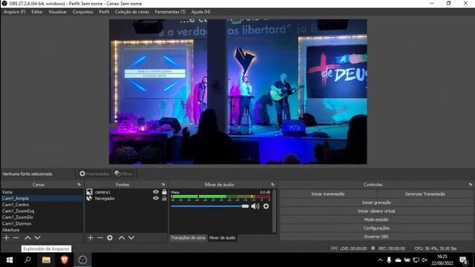Open Windows Start menu

click(x=10, y=260)
